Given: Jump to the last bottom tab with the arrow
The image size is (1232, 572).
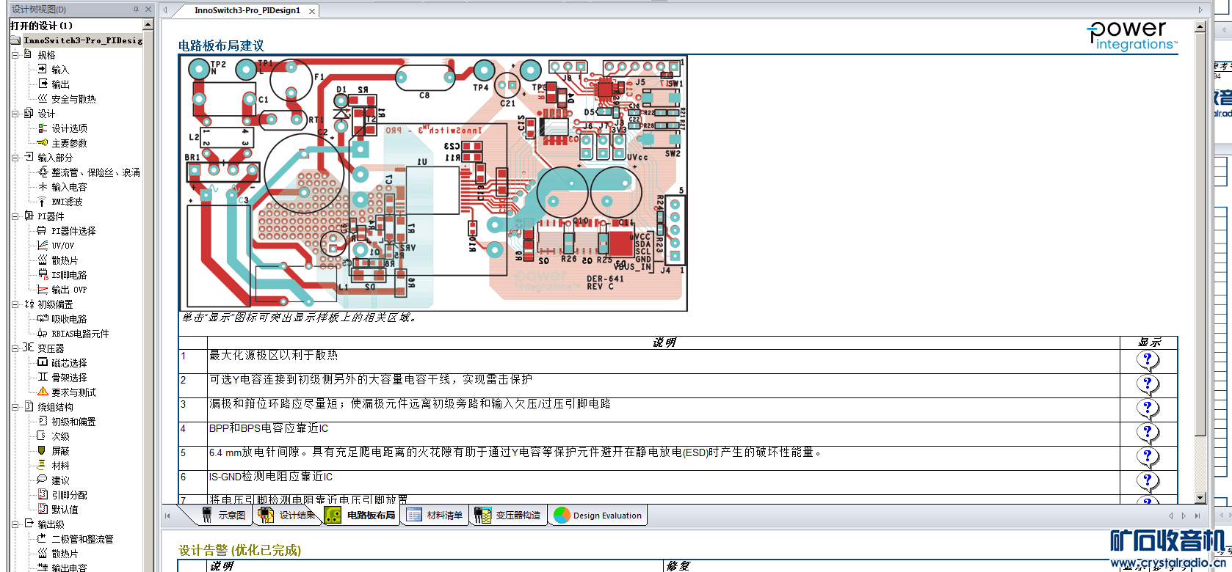Looking at the screenshot, I should 1197,516.
